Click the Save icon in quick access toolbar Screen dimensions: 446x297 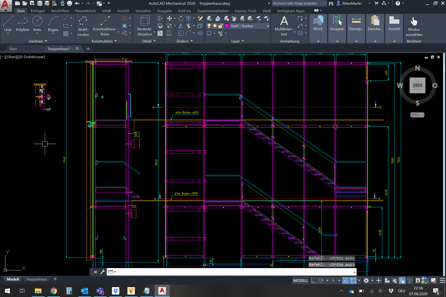tap(40, 3)
